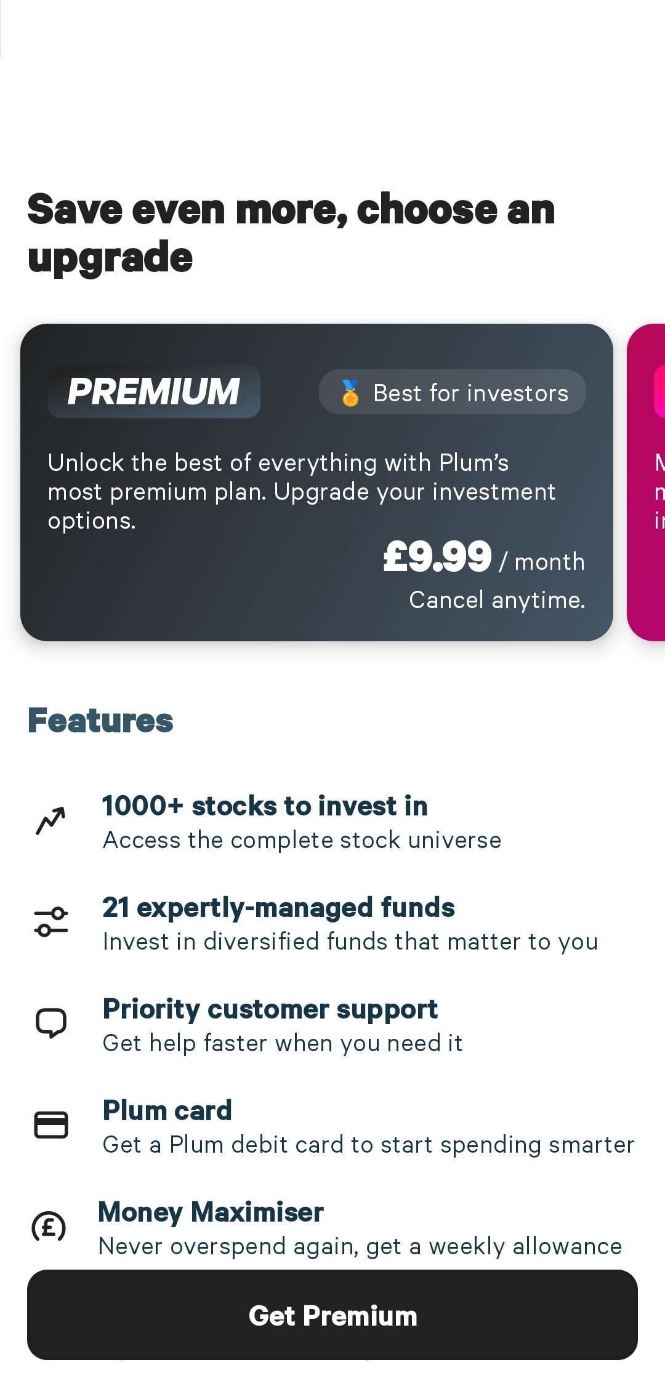Click the £9.99 monthly price
665x1373 pixels.
click(438, 557)
